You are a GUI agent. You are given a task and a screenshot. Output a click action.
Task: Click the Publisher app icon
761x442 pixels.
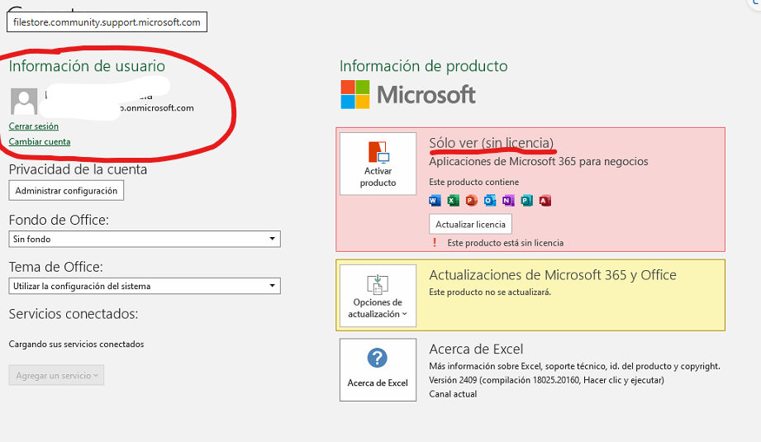[x=526, y=201]
